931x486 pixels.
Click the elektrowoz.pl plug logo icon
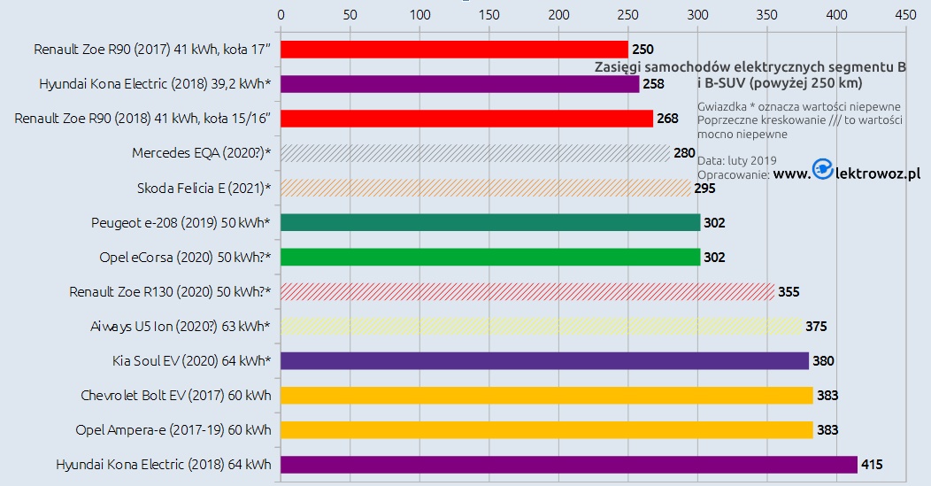823,169
